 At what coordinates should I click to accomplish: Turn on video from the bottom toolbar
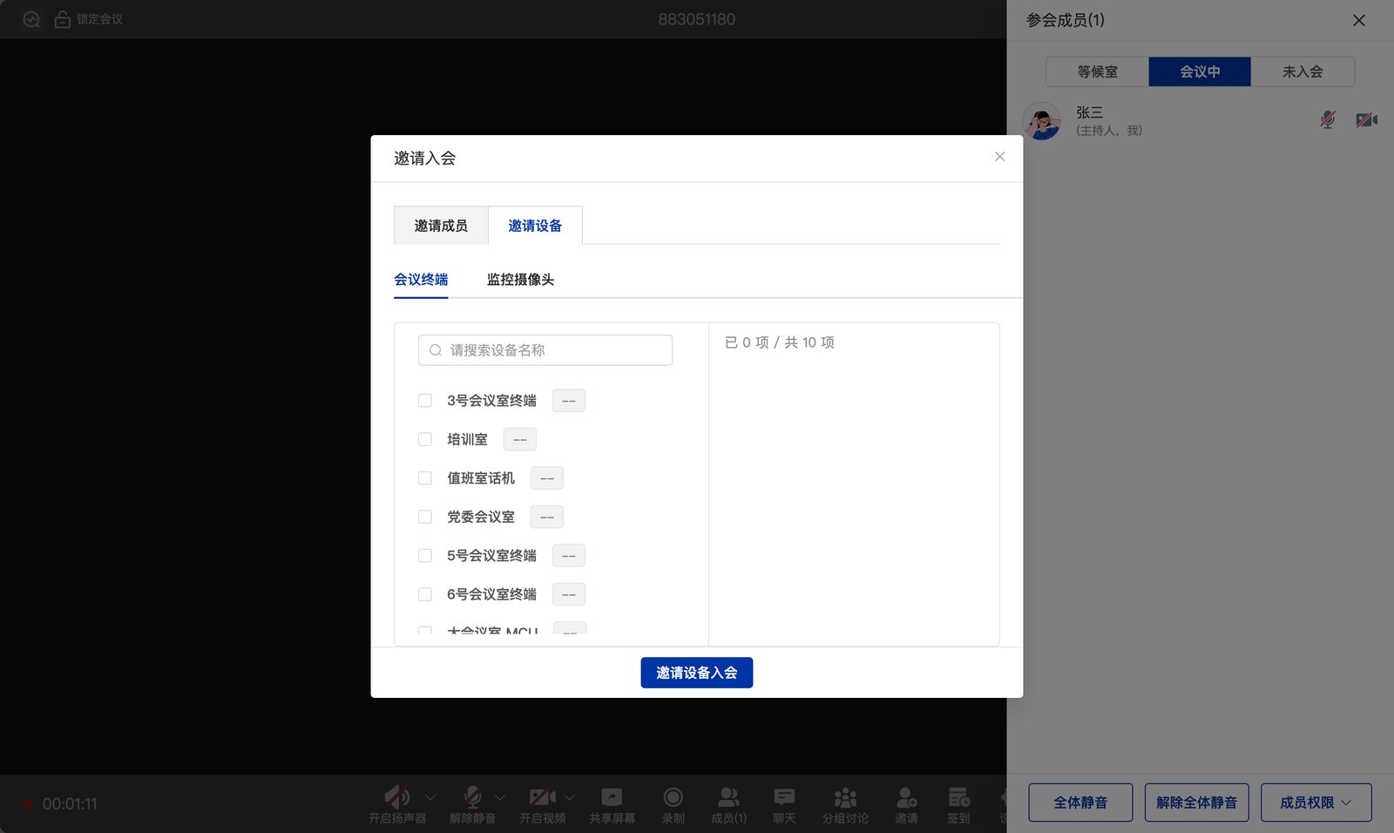pos(543,796)
